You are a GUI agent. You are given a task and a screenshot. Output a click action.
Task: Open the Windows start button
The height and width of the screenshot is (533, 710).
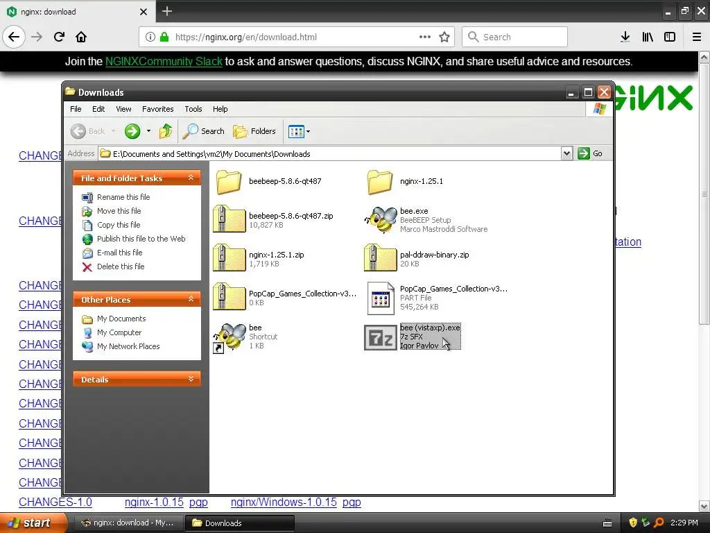[33, 523]
